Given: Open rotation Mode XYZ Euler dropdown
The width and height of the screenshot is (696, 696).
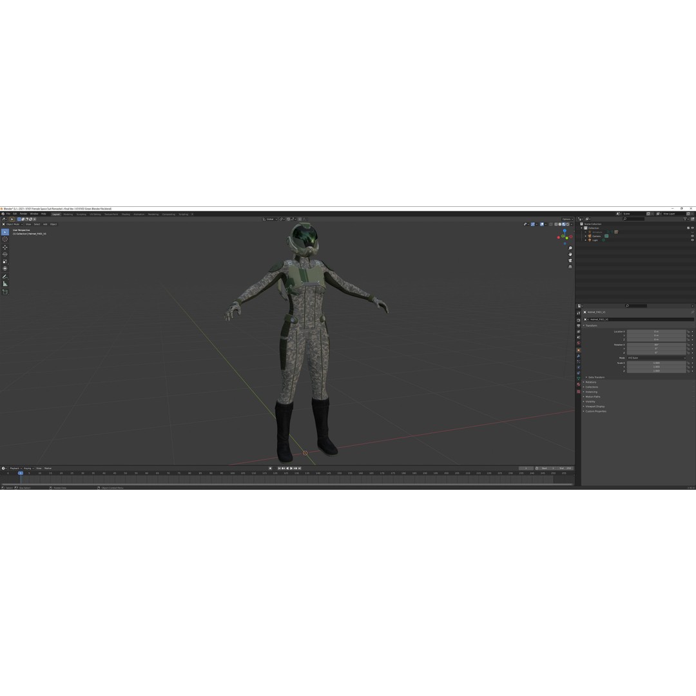Looking at the screenshot, I should [656, 358].
